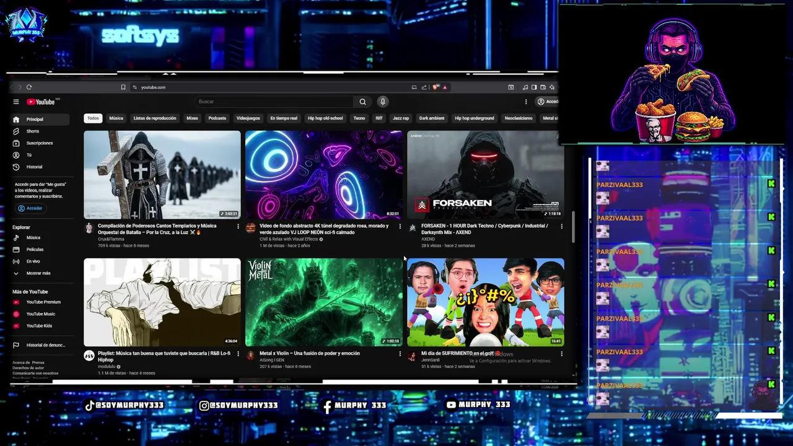Toggle the browser sidebar panel icon
This screenshot has height=446, width=793.
pos(534,87)
